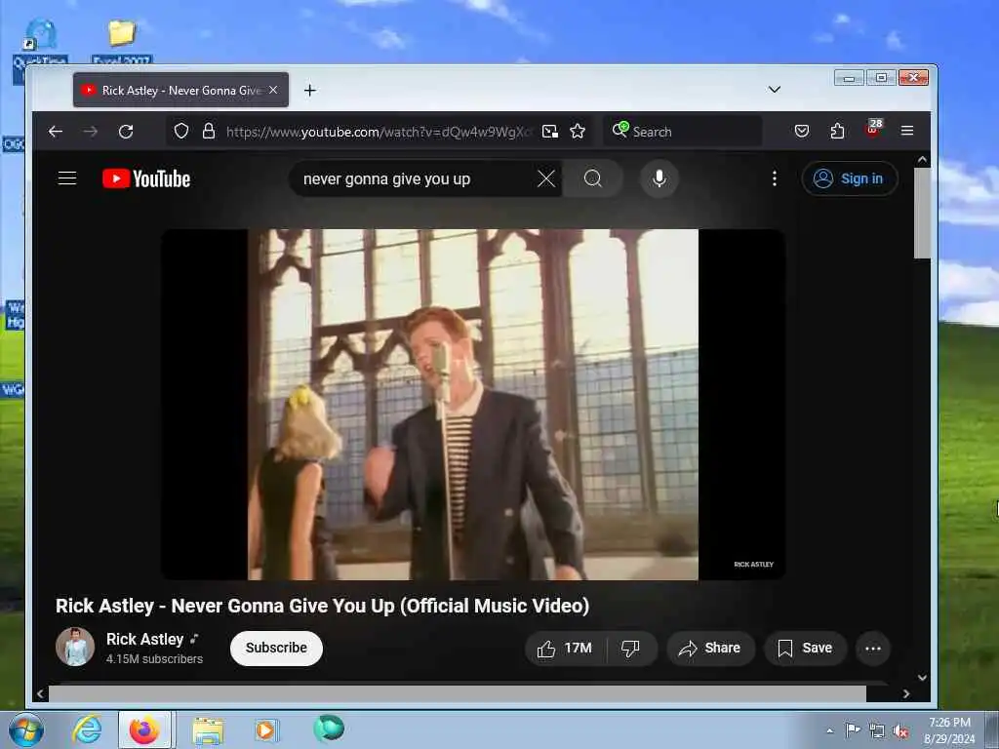Close the Rick Astley browser tab
999x749 pixels.
click(273, 90)
